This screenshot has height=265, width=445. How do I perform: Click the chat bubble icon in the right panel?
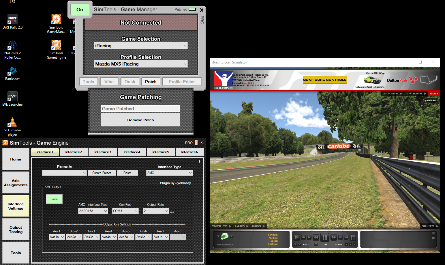click(x=433, y=238)
